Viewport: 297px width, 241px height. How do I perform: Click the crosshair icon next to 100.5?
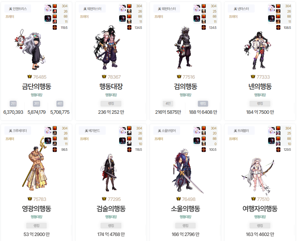coord(204,149)
